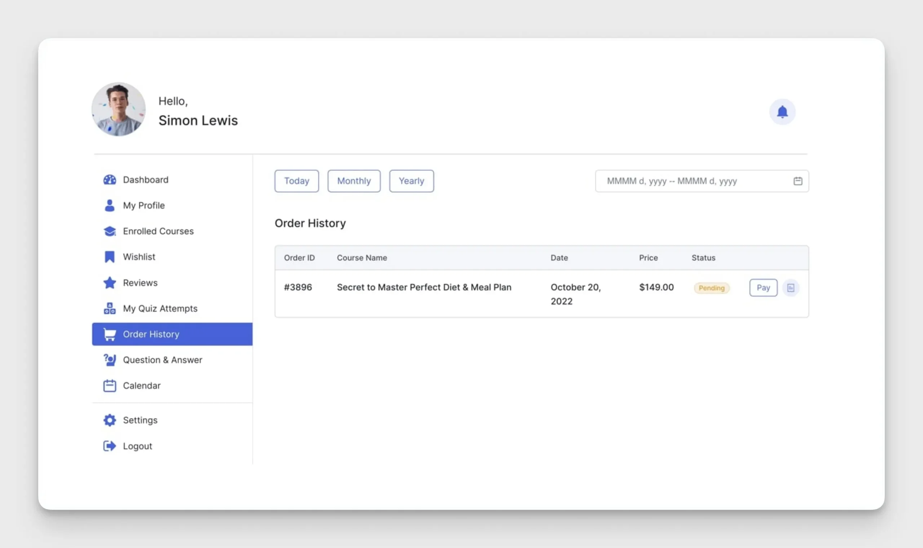The width and height of the screenshot is (923, 548).
Task: Click the Order History heading
Action: [310, 223]
